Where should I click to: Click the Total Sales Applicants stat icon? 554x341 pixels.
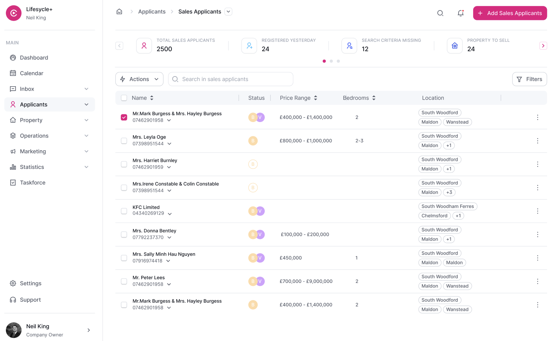tap(144, 45)
